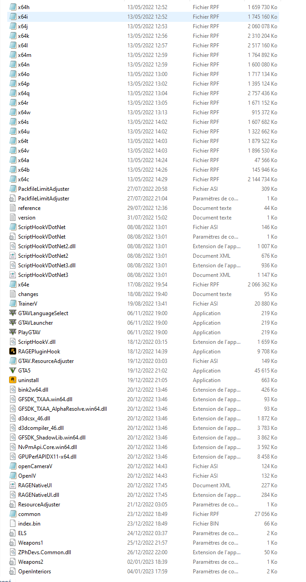Click the GTAVLanguageSelect application icon
This screenshot has height=582, width=306.
tap(13, 313)
